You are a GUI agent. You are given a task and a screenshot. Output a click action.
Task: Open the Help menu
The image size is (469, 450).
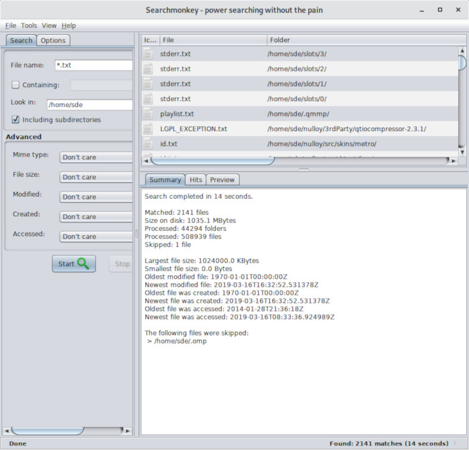pyautogui.click(x=68, y=25)
